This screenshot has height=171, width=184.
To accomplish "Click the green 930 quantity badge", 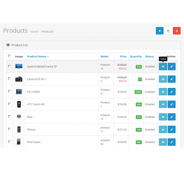I will tap(139, 104).
